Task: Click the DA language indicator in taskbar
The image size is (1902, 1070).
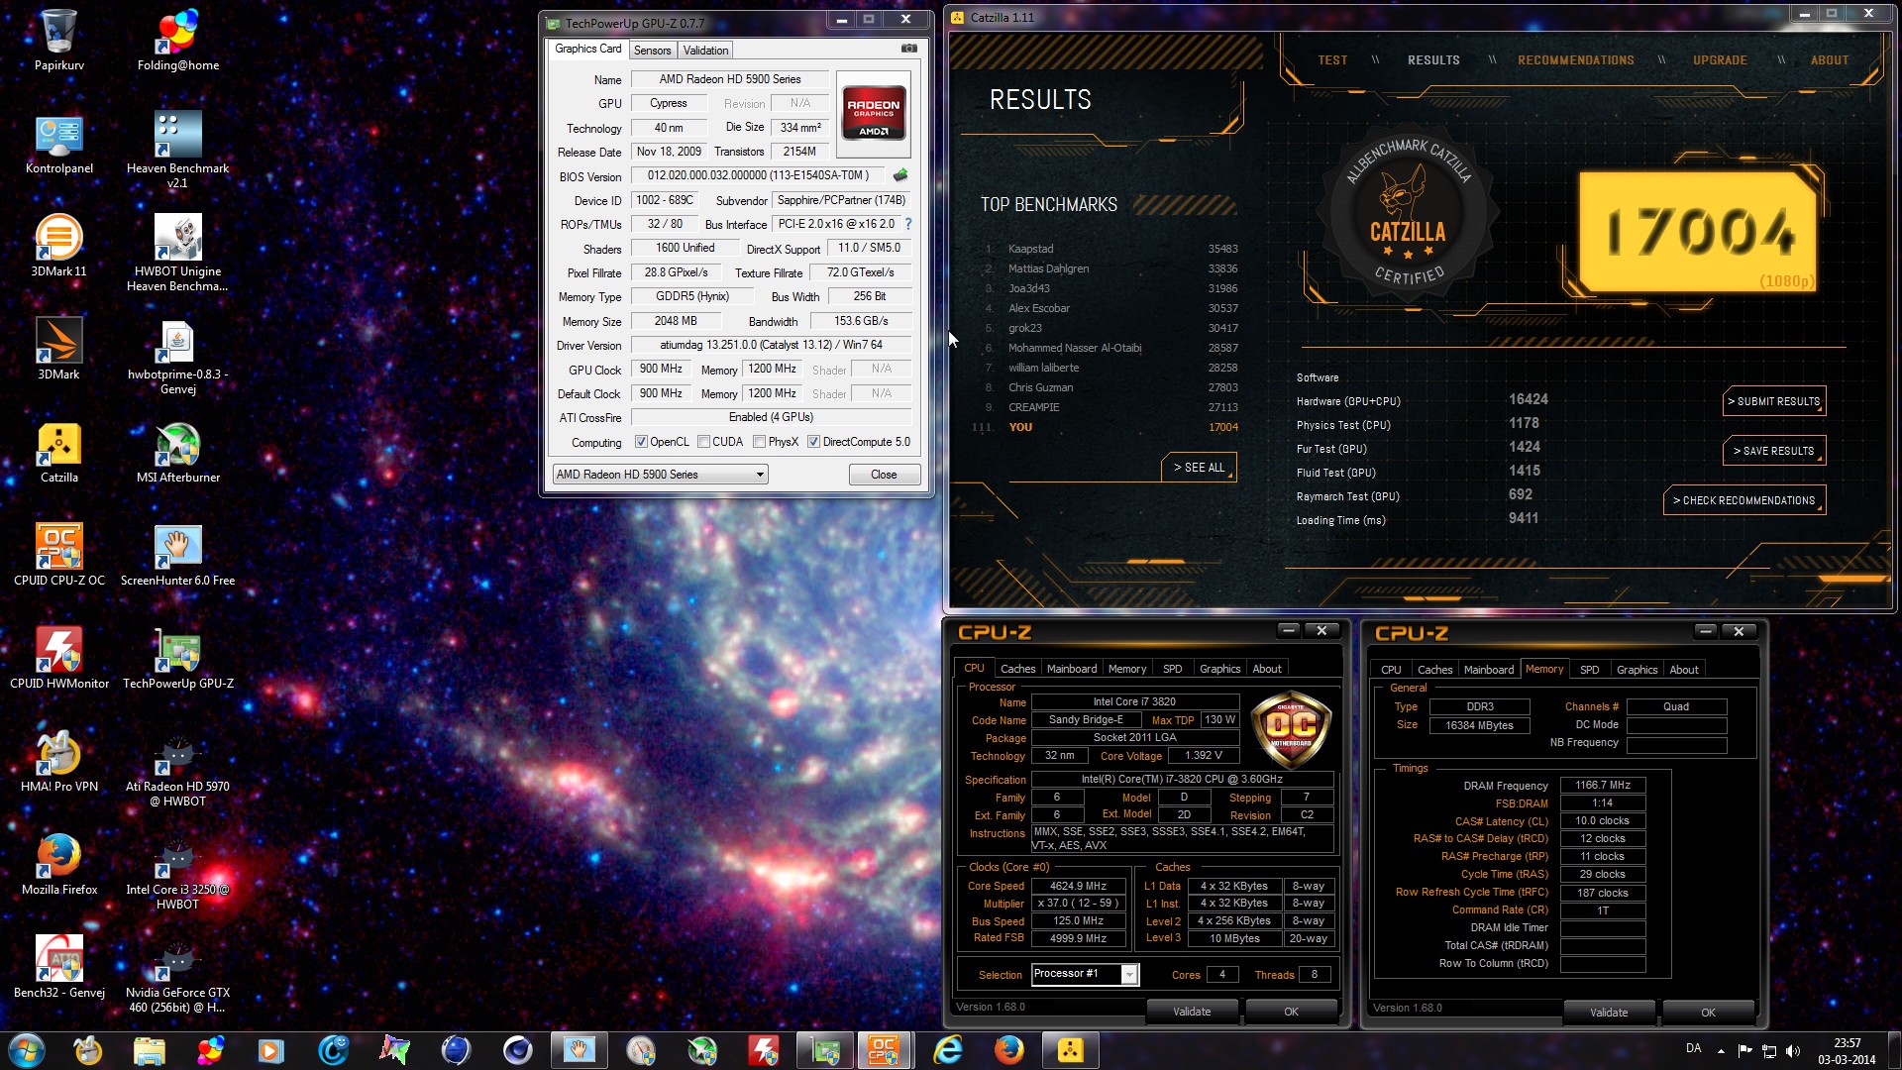Action: pyautogui.click(x=1693, y=1049)
